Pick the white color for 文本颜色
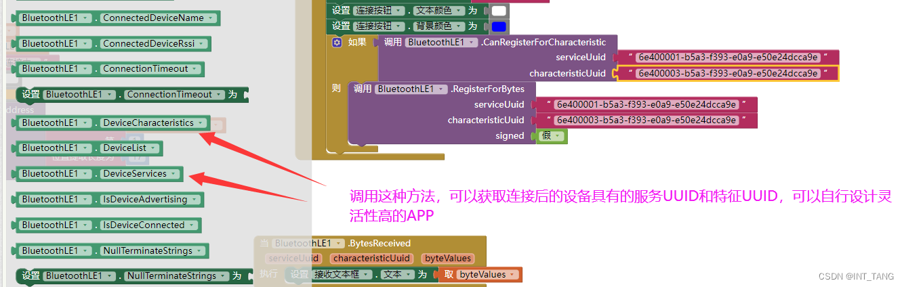Image resolution: width=904 pixels, height=287 pixels. click(x=499, y=11)
